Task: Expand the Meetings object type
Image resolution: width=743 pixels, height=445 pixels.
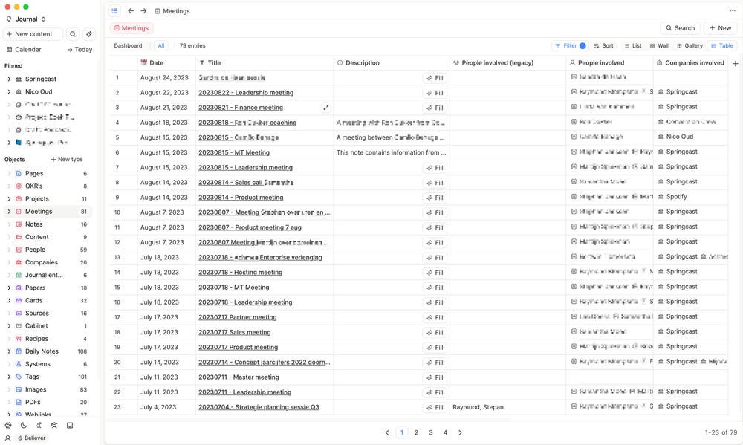Action: (x=9, y=212)
